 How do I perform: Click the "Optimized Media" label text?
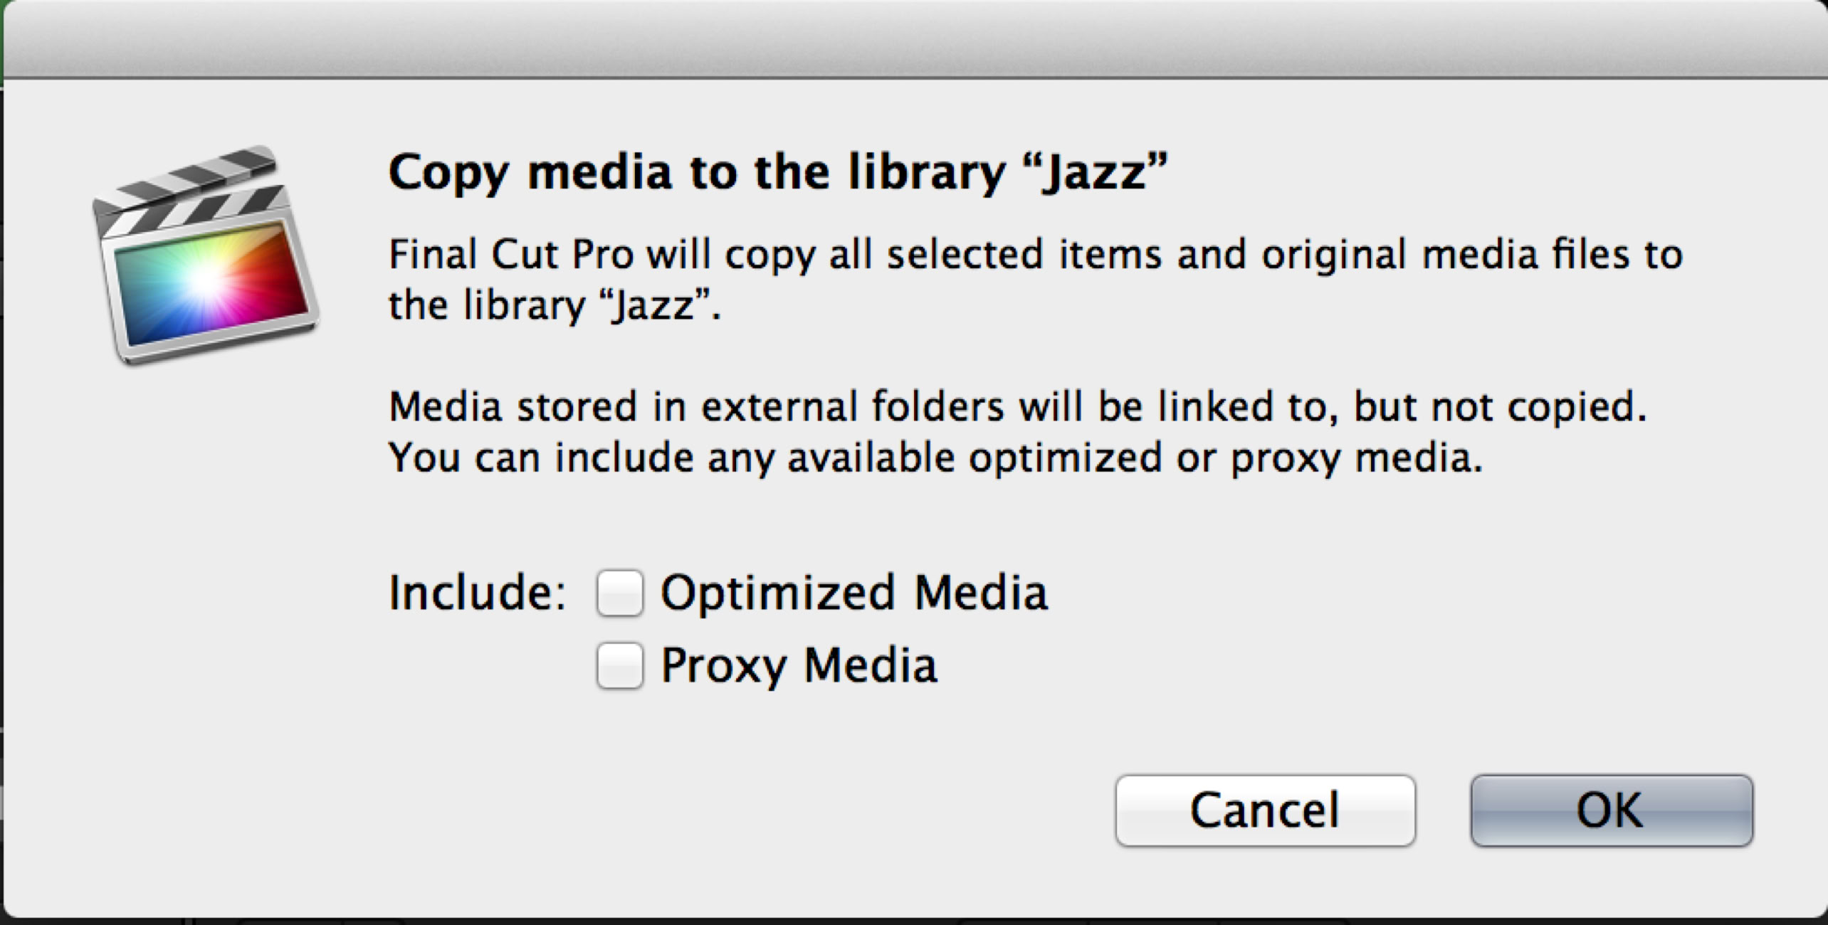click(x=854, y=593)
